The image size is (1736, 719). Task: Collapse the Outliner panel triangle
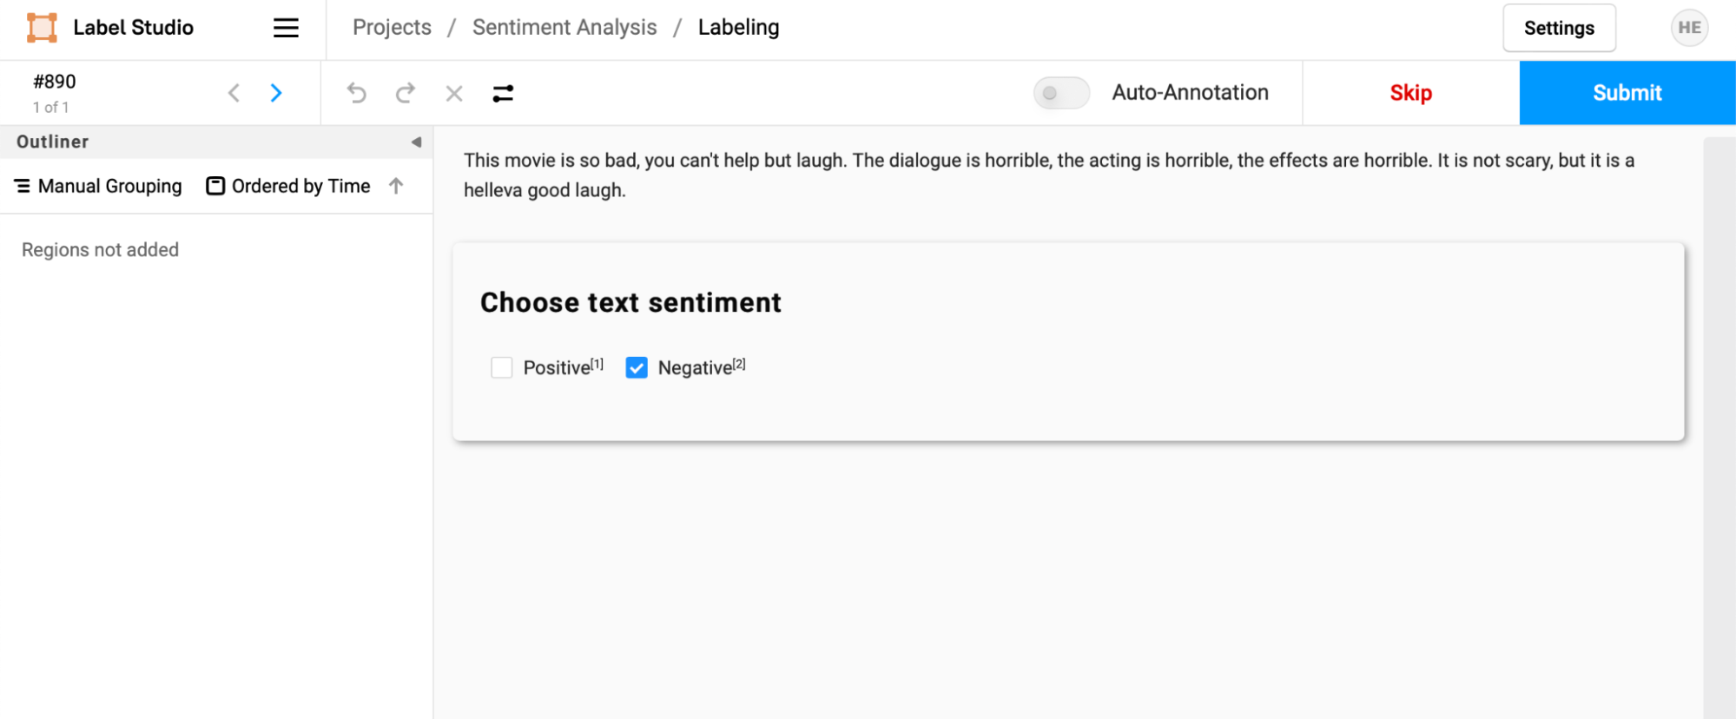point(416,142)
